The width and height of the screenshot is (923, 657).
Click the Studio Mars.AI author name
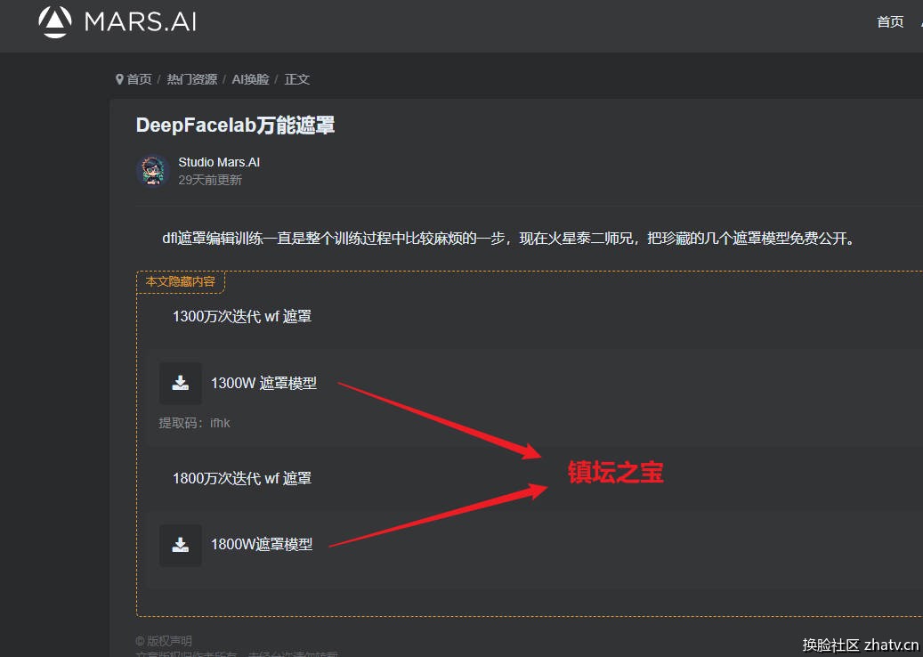pyautogui.click(x=219, y=162)
